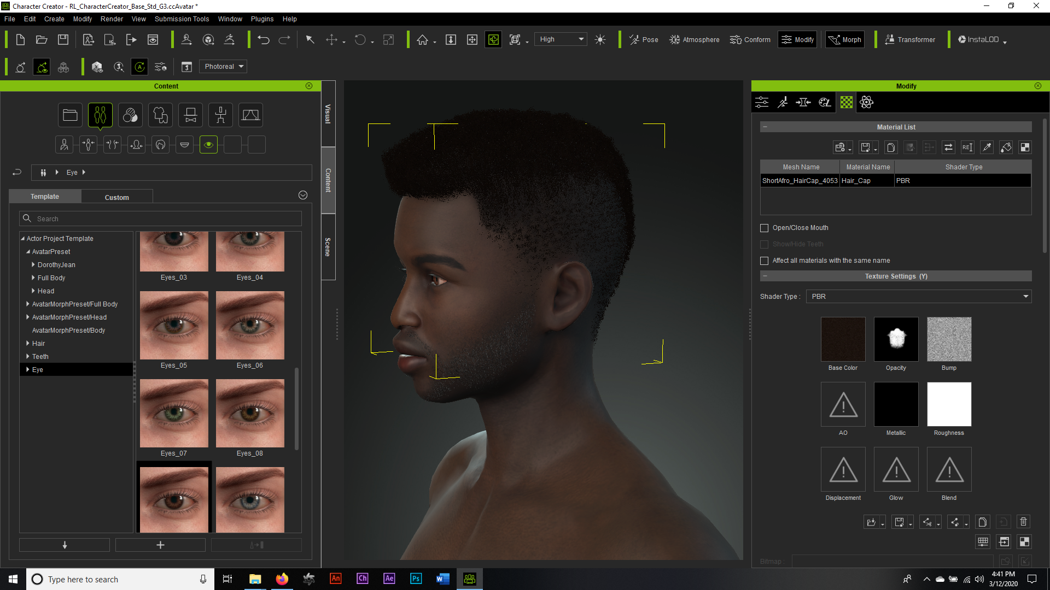Click the plus add content button

160,545
